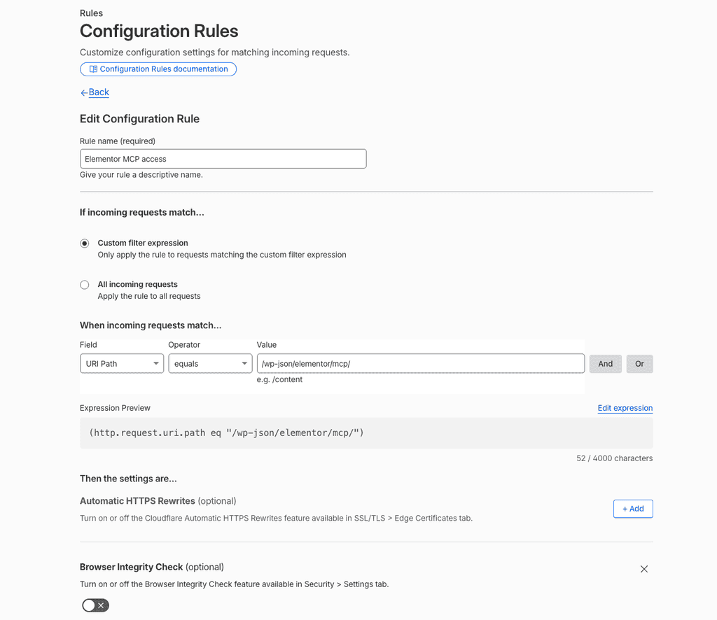
Task: Open Configuration Rules documentation link
Action: tap(158, 69)
